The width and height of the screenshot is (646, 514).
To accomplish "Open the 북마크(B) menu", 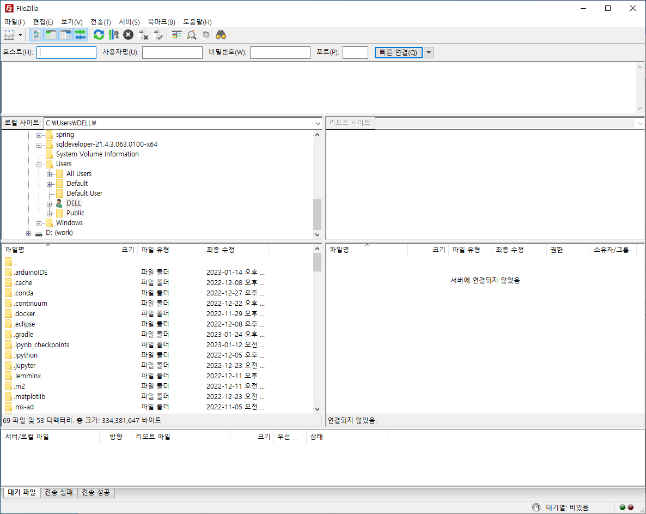I will pyautogui.click(x=161, y=22).
